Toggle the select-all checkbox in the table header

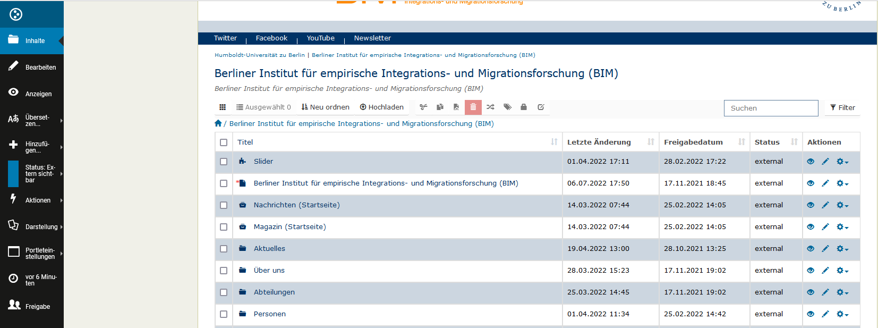coord(224,142)
